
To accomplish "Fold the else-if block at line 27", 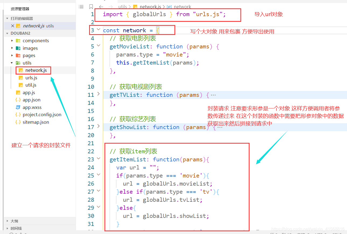I will tap(99, 191).
